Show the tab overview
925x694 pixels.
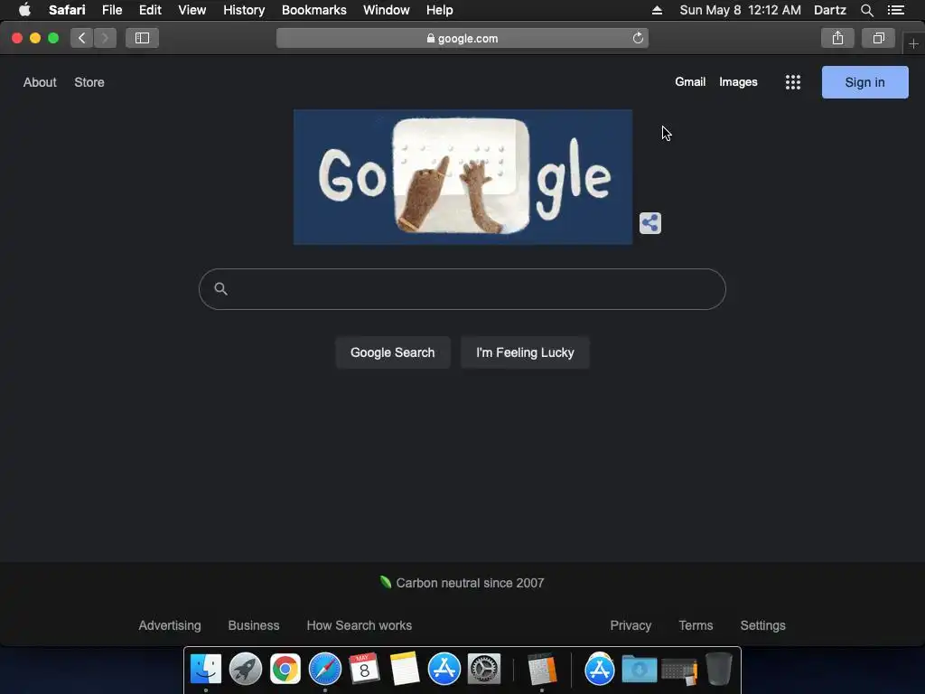point(878,38)
